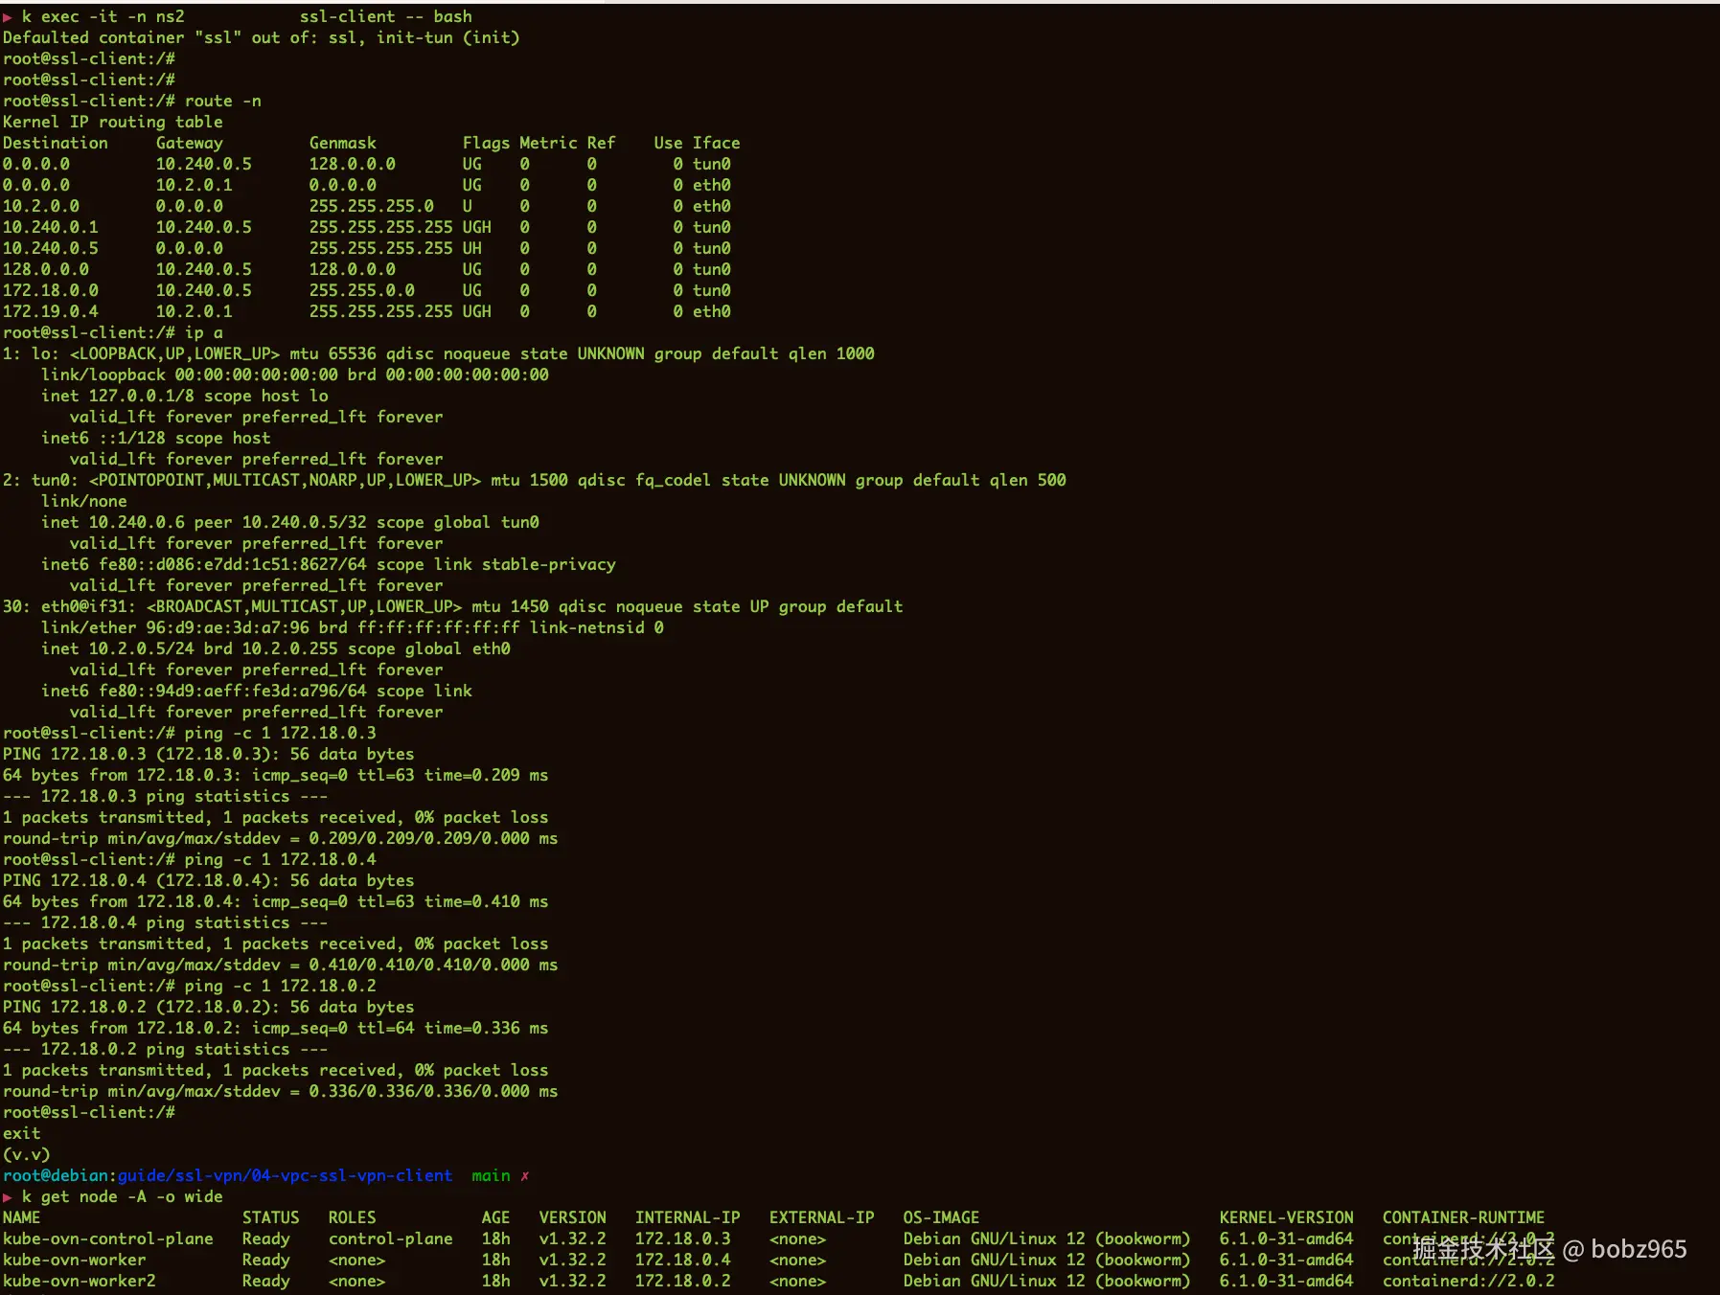Click command 'ping -c 1 172.18.0.2'
1720x1295 pixels.
281,986
